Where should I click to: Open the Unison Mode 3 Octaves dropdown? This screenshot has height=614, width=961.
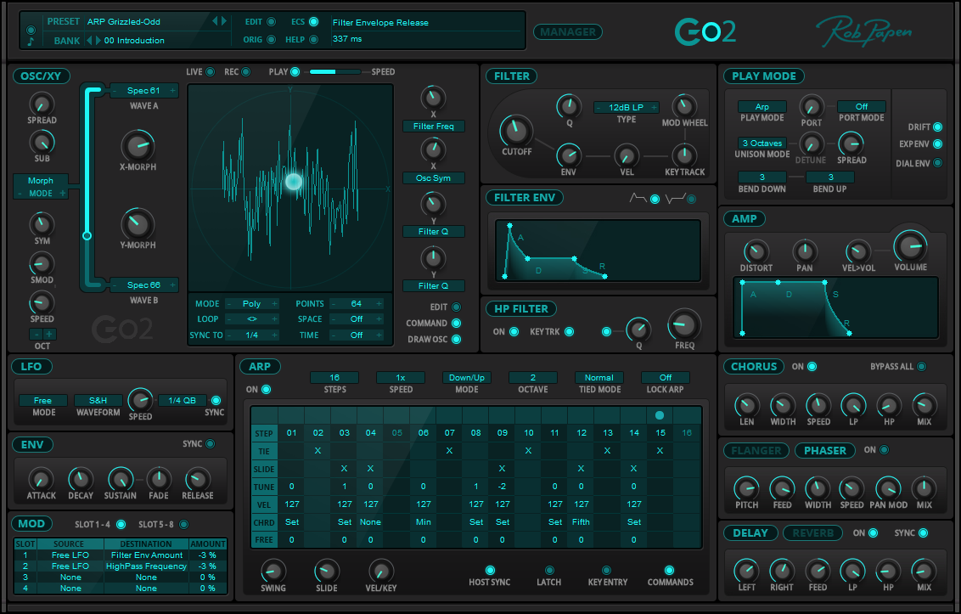[x=761, y=143]
